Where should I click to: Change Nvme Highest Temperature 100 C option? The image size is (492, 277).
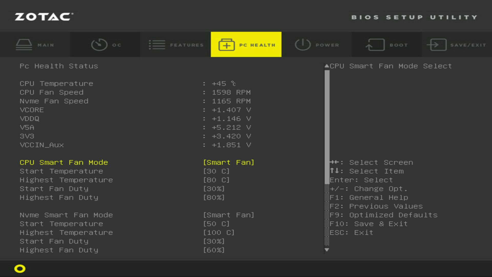pos(219,232)
